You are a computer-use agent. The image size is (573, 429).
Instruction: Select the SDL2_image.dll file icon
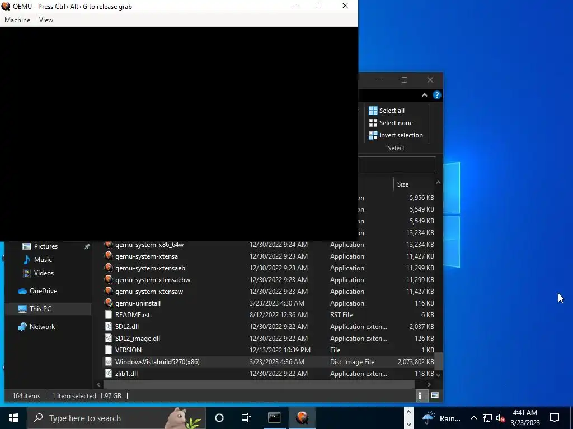coord(109,338)
